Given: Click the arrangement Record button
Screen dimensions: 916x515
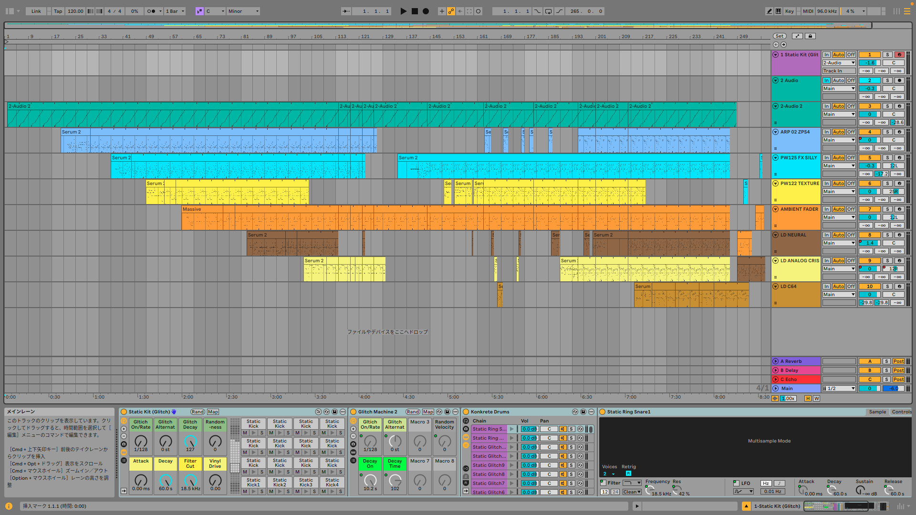Looking at the screenshot, I should point(426,11).
